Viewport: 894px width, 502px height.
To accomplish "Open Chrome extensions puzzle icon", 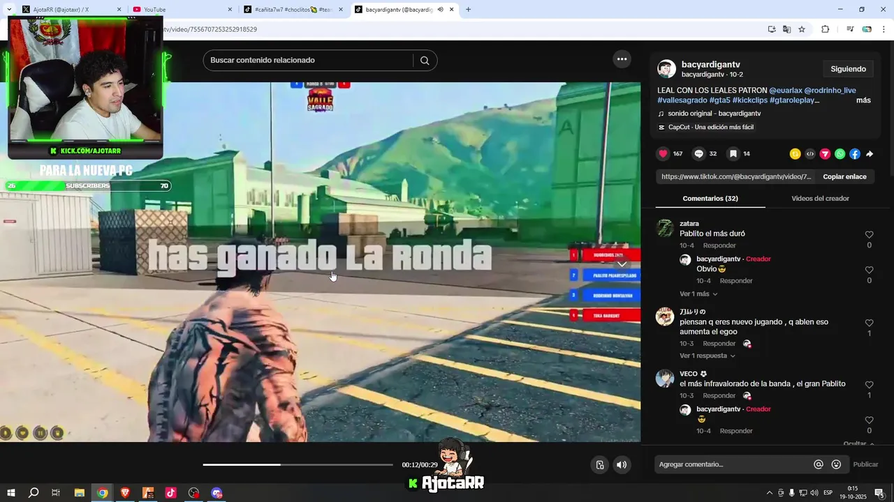I will click(x=826, y=29).
